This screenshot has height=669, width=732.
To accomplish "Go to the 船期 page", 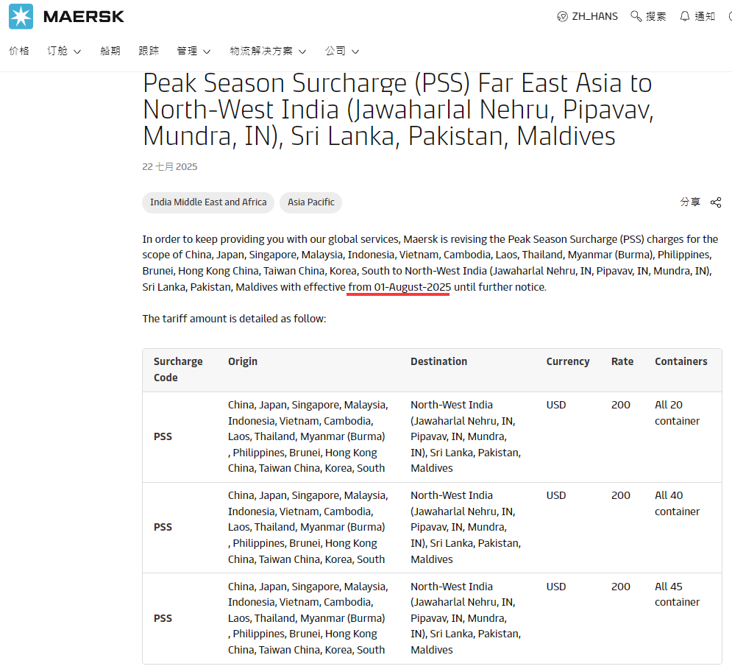I will coord(110,51).
